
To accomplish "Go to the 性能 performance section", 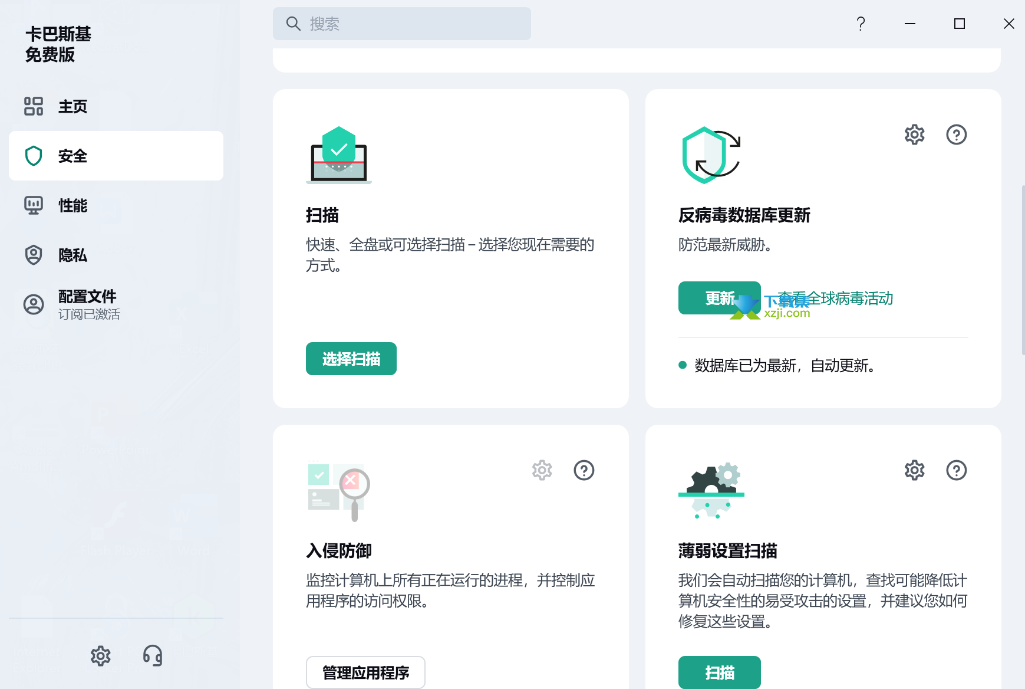I will tap(116, 205).
